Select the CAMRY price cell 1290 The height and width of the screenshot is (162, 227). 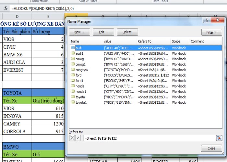[48, 123]
